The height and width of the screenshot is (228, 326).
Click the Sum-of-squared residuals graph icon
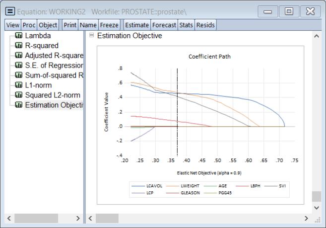pos(19,76)
